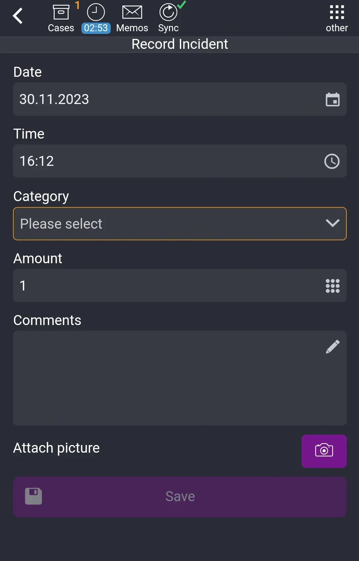Image resolution: width=359 pixels, height=561 pixels.
Task: Navigate back with the arrow
Action: click(18, 16)
